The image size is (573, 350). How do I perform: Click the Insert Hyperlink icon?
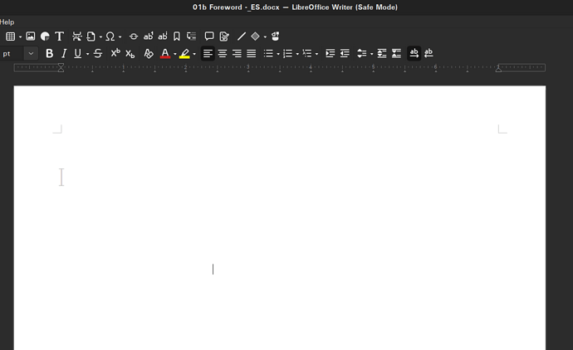point(134,36)
